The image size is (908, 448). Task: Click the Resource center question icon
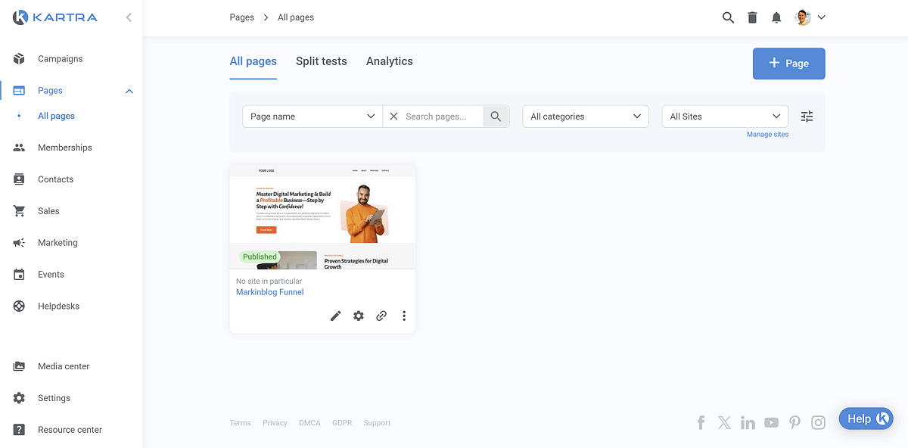coord(19,430)
